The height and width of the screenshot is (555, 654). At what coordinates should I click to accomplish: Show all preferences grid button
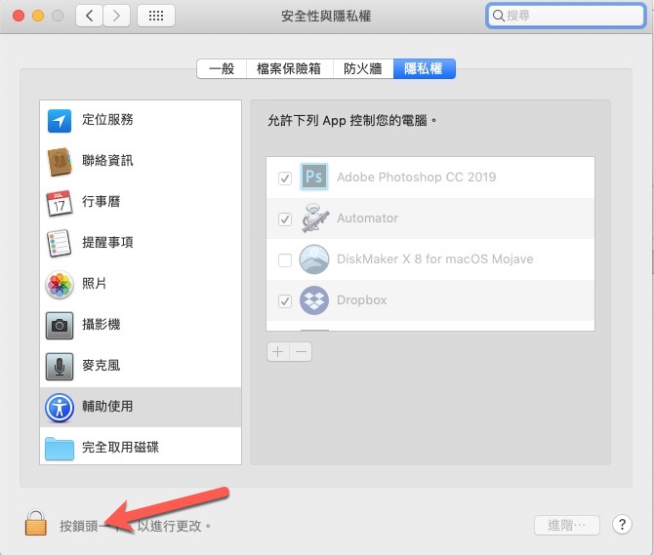(156, 16)
